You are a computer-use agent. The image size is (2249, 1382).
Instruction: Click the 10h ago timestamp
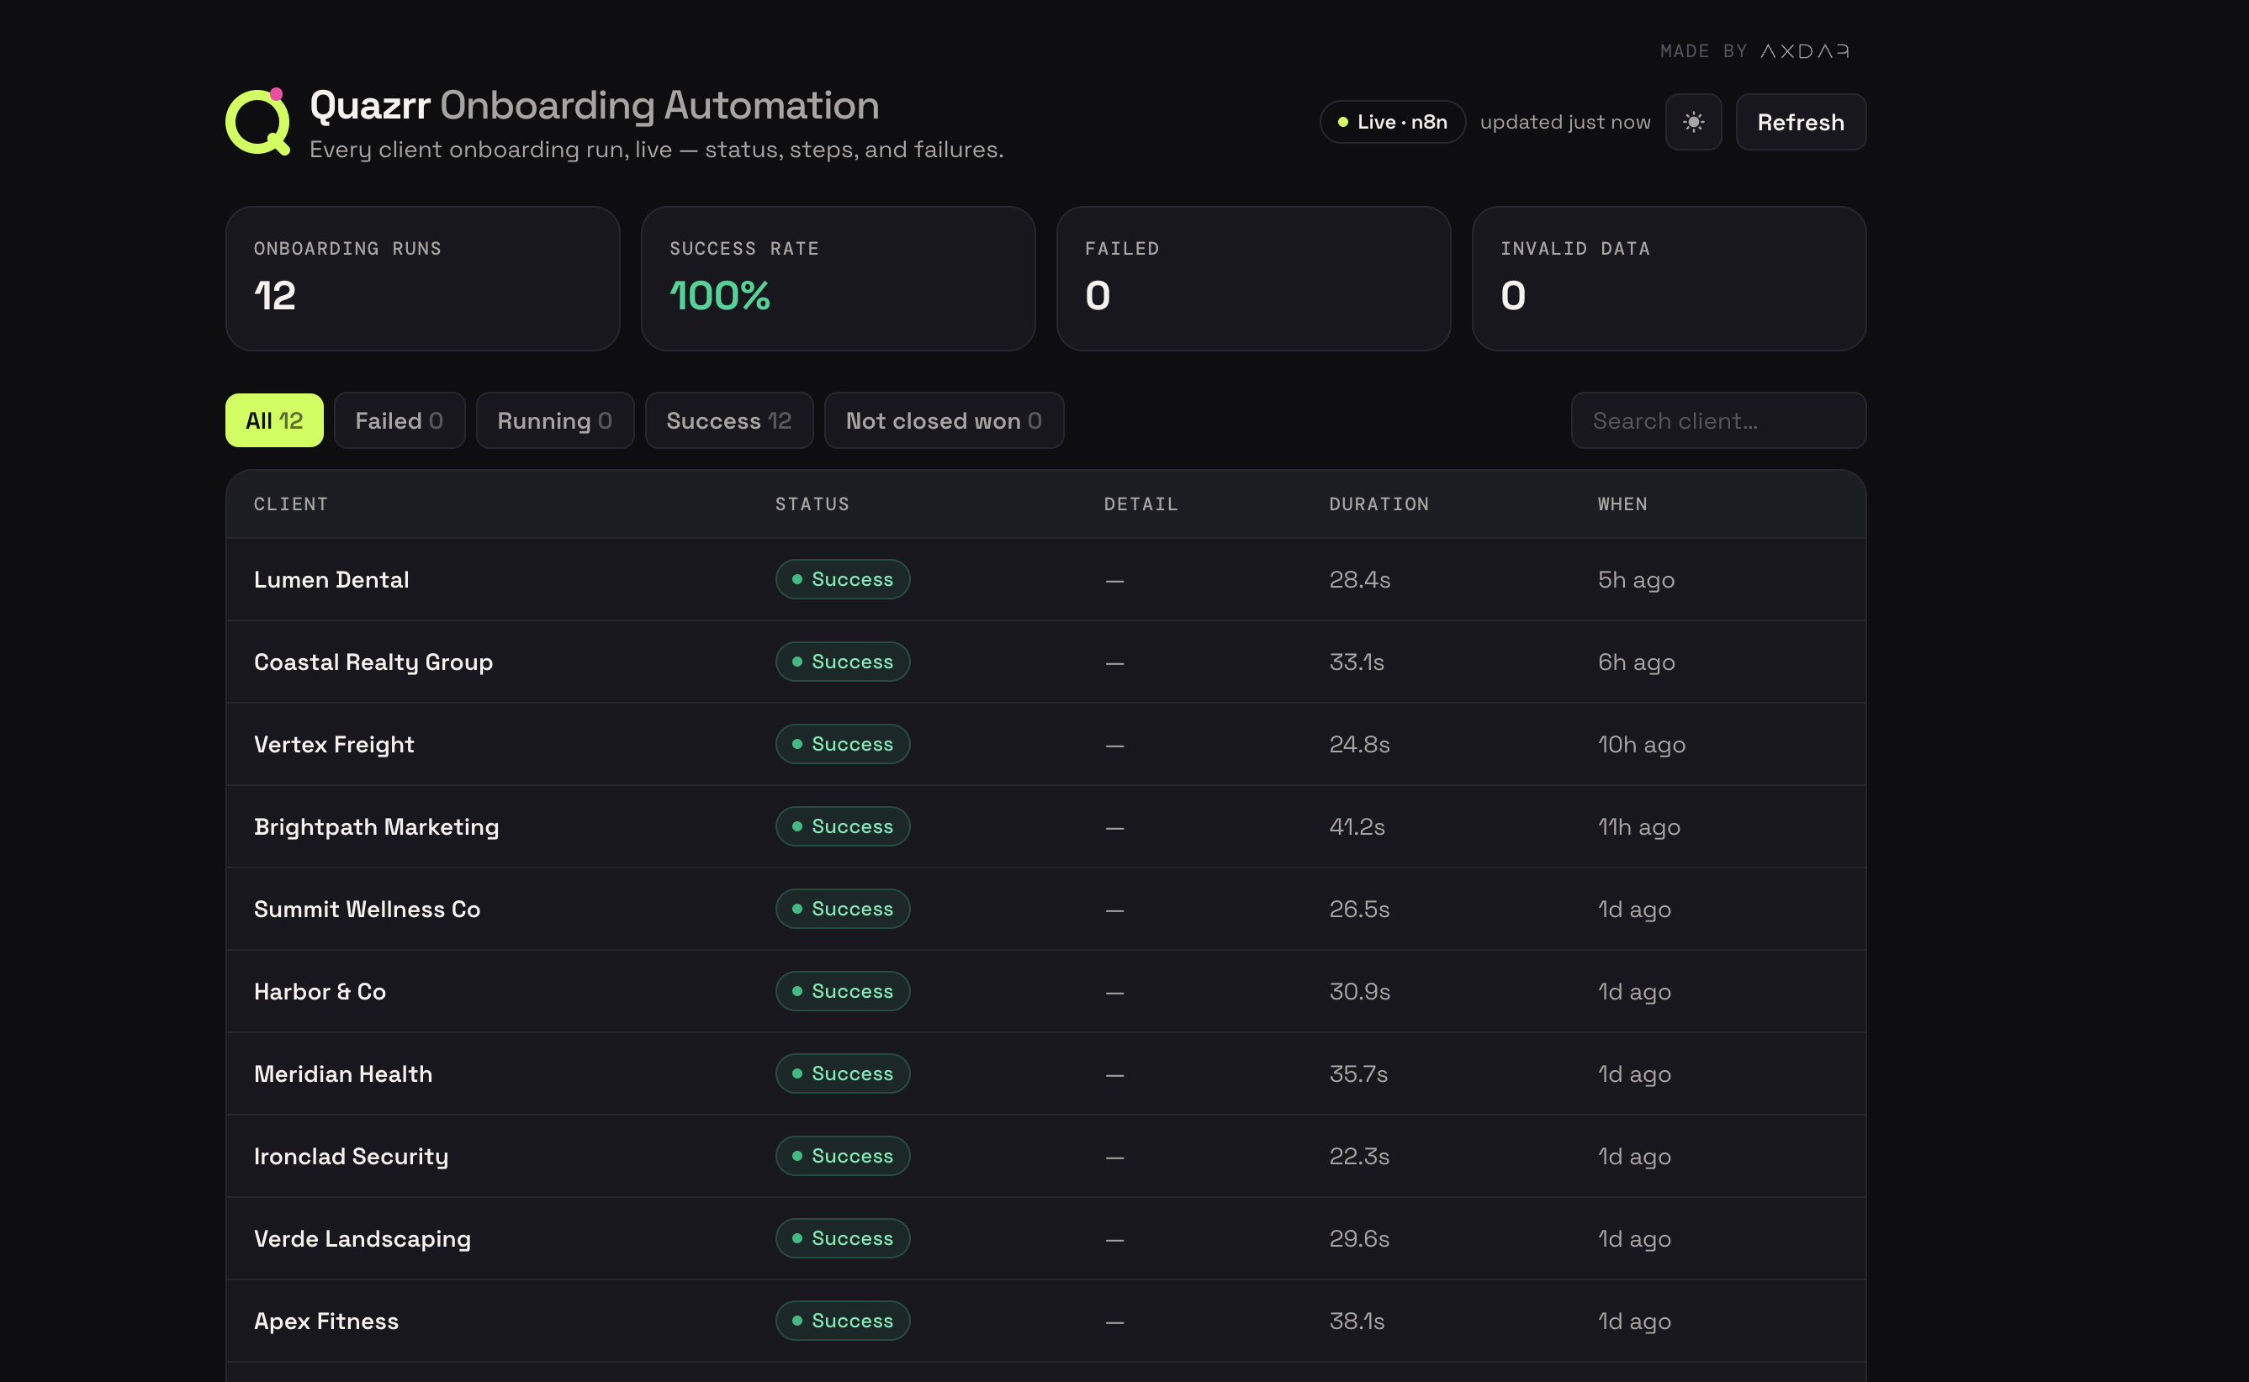point(1642,744)
